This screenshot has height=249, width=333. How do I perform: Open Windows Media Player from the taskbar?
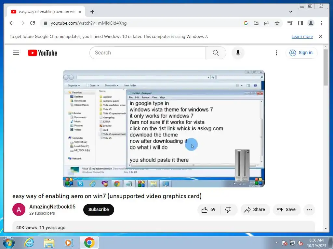pos(69,243)
